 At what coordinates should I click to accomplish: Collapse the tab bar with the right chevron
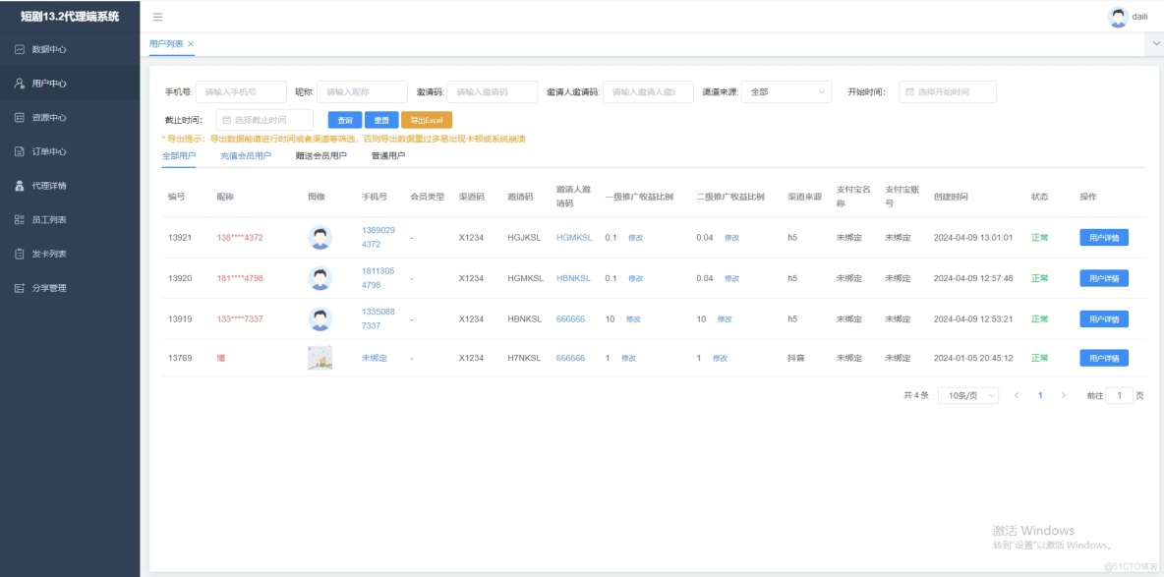click(x=1154, y=44)
